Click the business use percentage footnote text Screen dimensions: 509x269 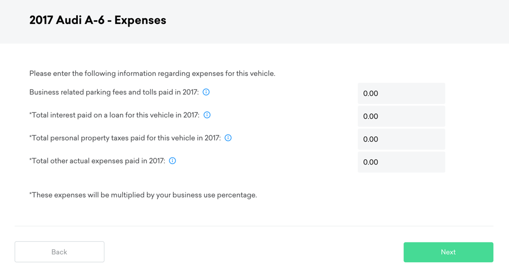tap(144, 195)
